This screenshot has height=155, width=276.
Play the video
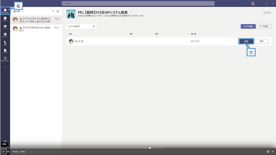[x=4, y=151]
